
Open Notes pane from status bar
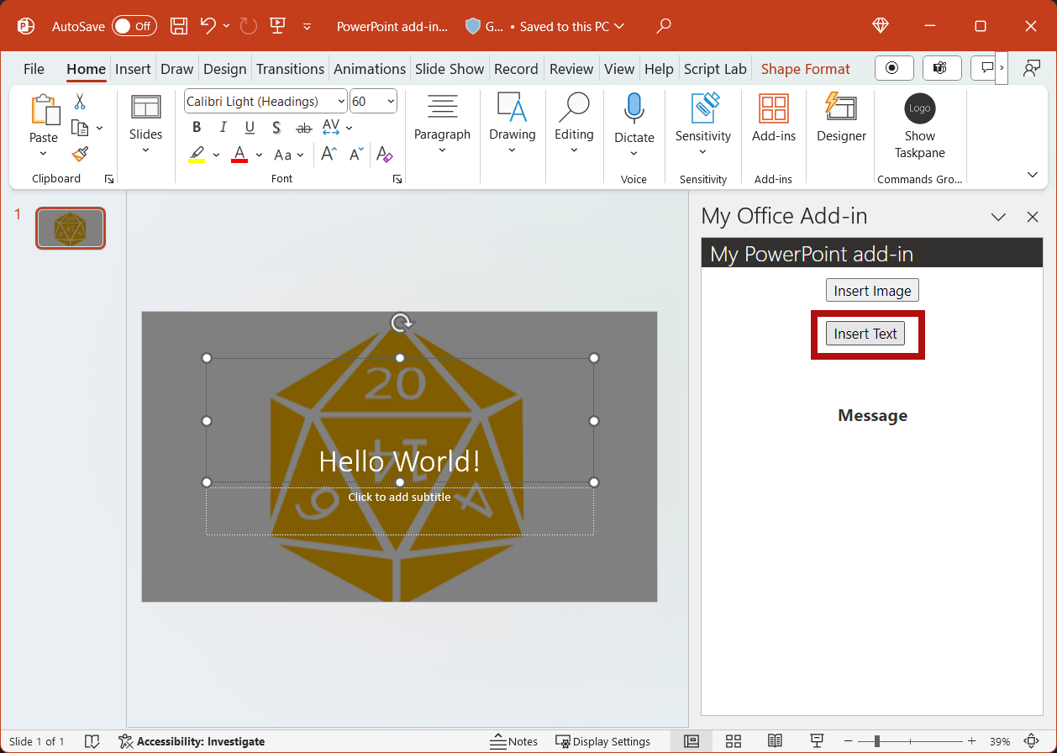click(x=513, y=741)
